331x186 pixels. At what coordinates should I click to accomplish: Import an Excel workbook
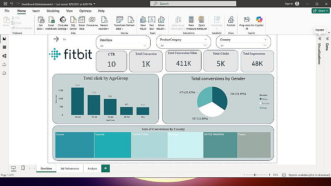(x=51, y=23)
